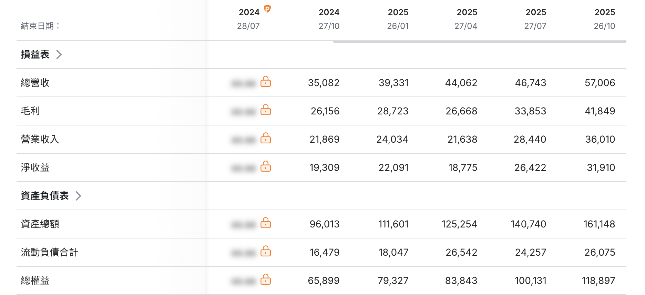Click the lock icon in 毛利 row
645x295 pixels.
(x=266, y=110)
